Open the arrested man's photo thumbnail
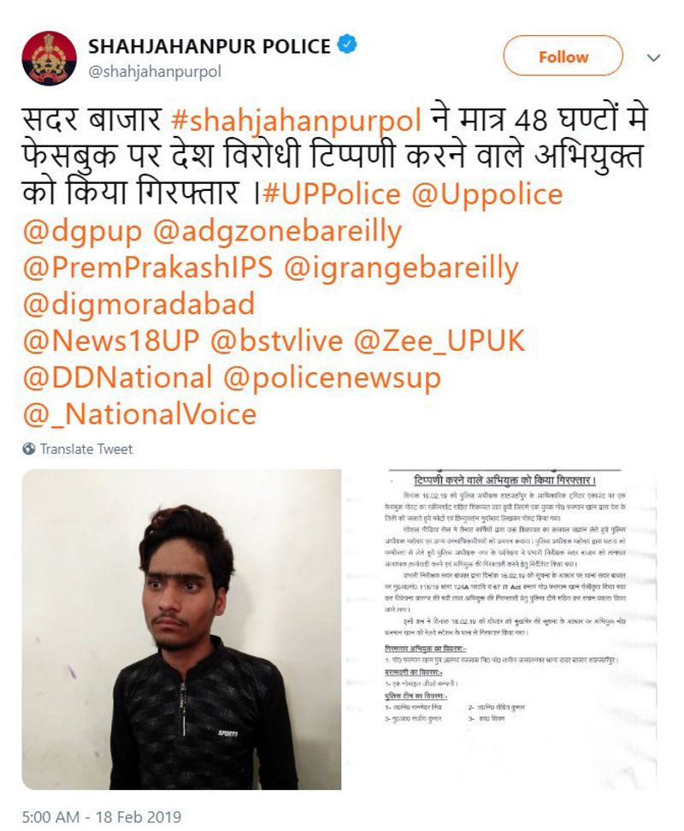 (181, 629)
